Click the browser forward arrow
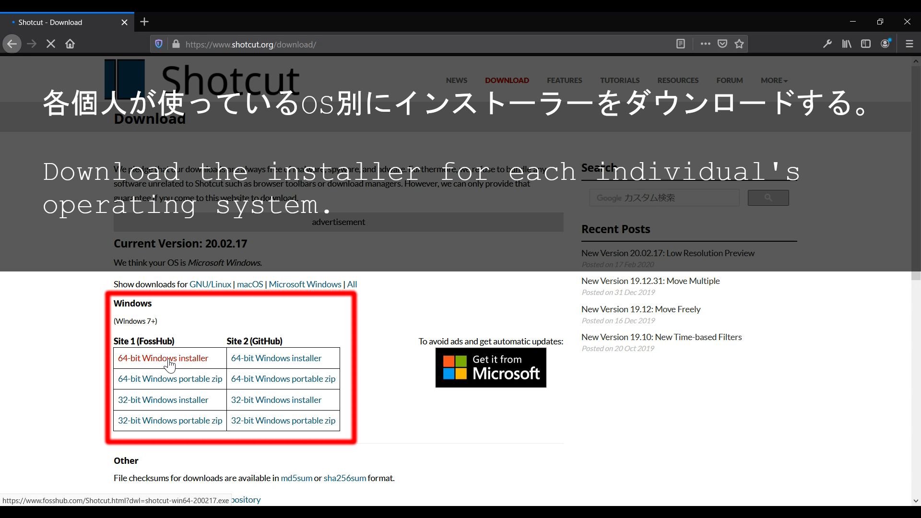 [x=32, y=44]
